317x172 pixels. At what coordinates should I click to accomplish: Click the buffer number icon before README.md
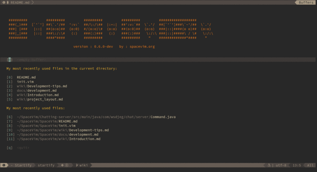click(x=4, y=2)
